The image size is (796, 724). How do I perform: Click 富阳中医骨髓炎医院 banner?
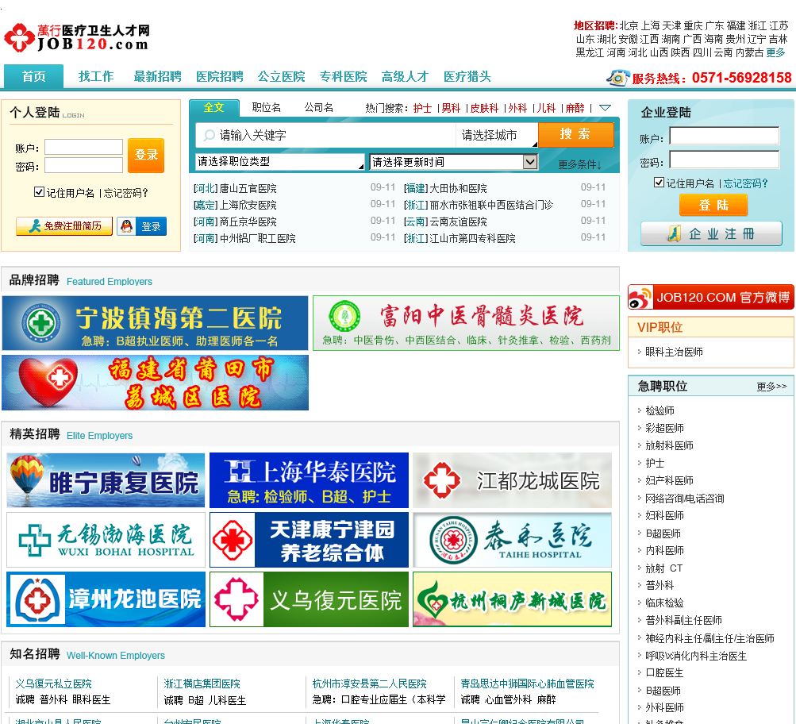466,323
